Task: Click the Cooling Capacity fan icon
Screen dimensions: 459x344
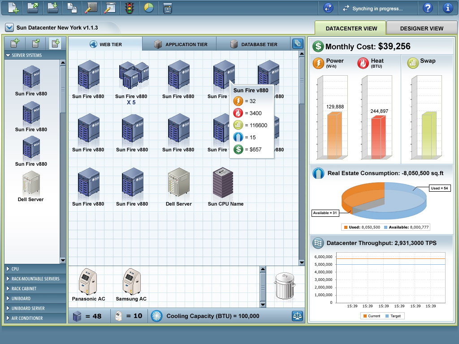Action: (156, 316)
